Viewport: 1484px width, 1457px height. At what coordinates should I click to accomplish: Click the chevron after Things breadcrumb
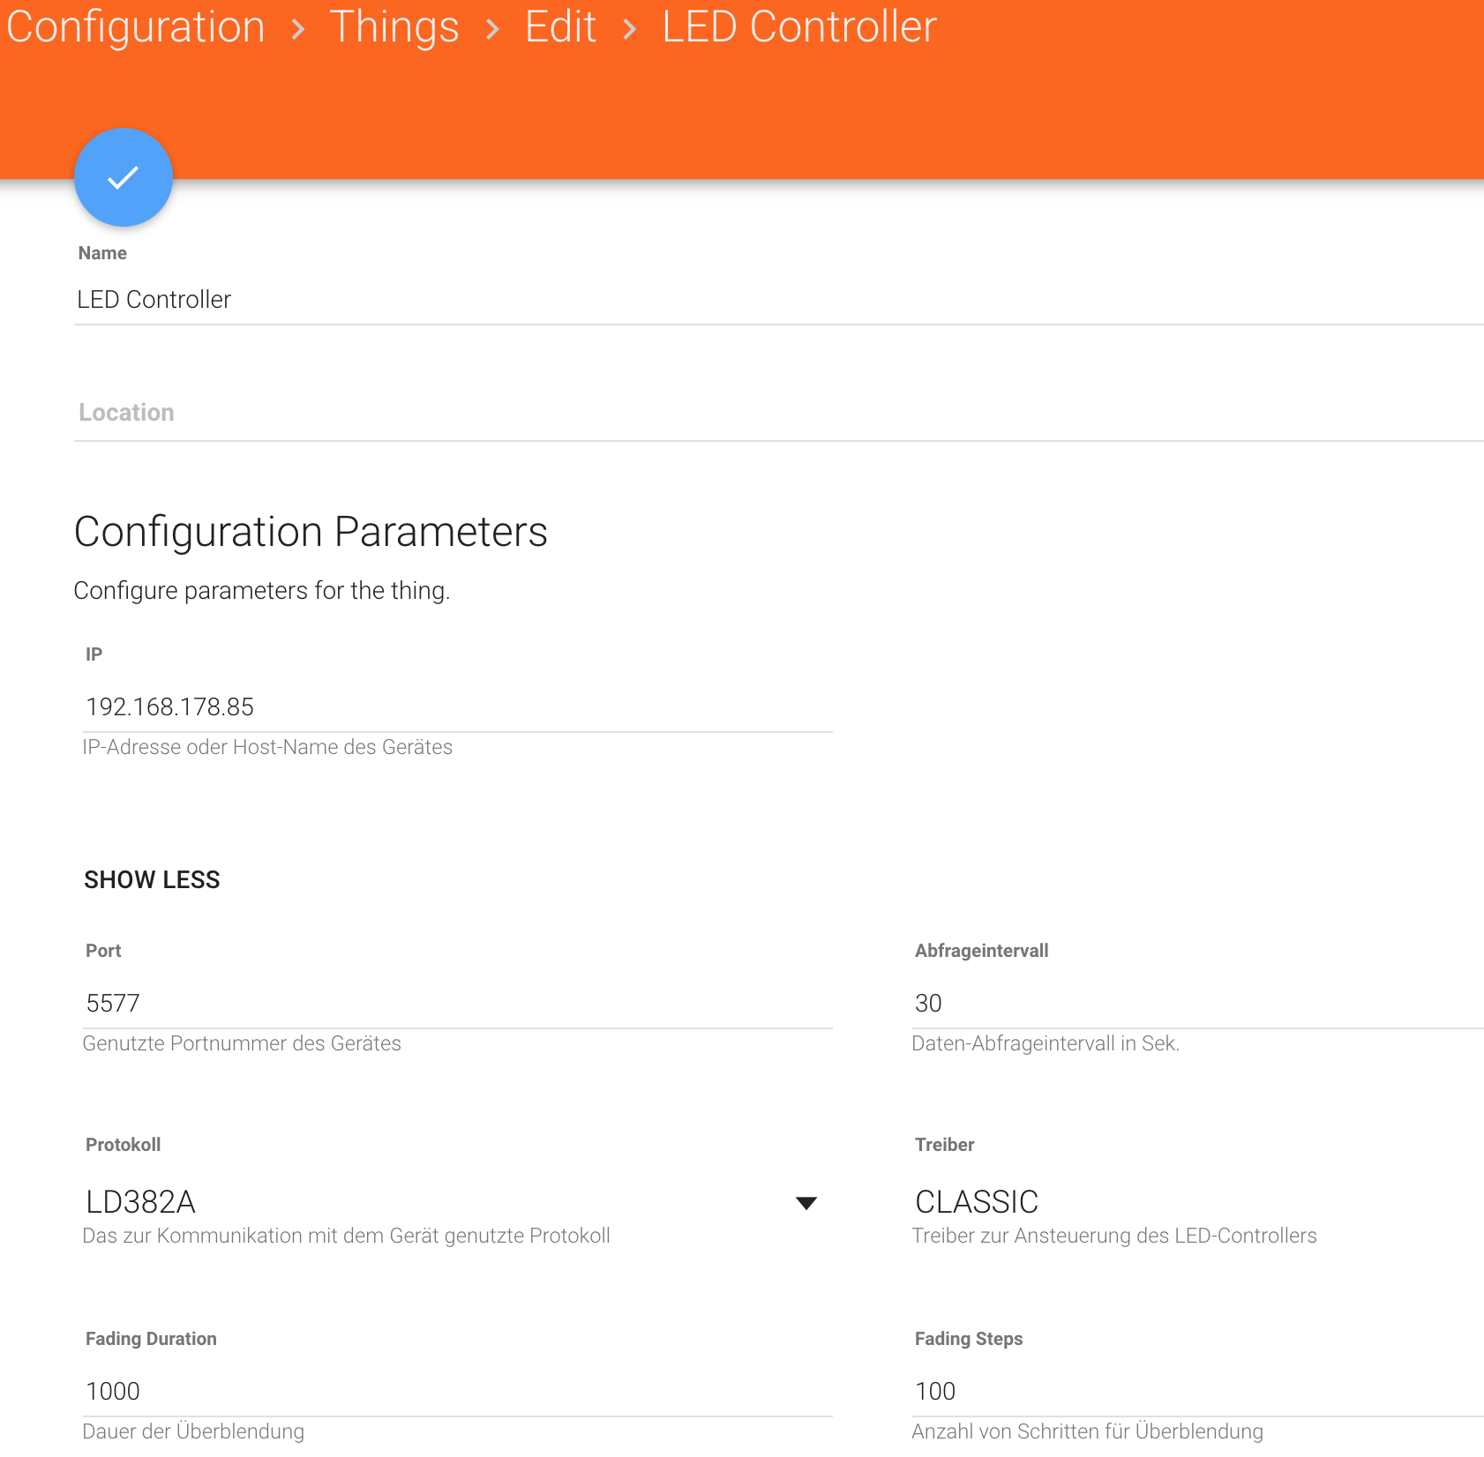tap(492, 29)
